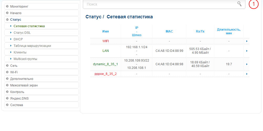The image size is (263, 131).
Task: Open the Яндекс.DNS sidebar section
Action: pos(19,98)
